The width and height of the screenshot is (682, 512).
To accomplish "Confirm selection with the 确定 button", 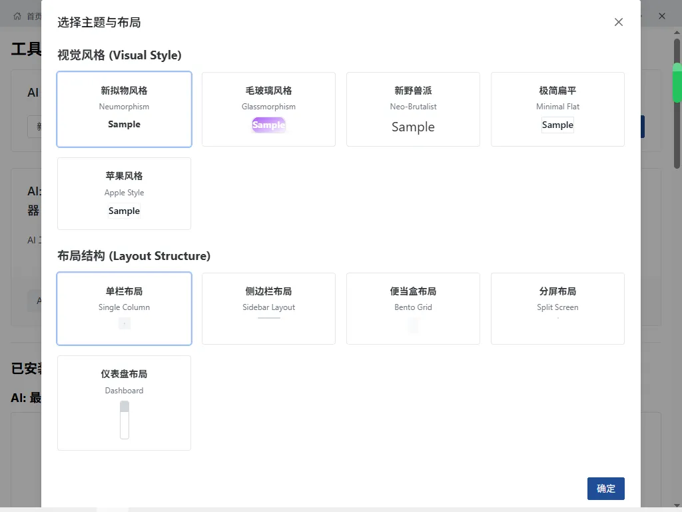I will [605, 488].
